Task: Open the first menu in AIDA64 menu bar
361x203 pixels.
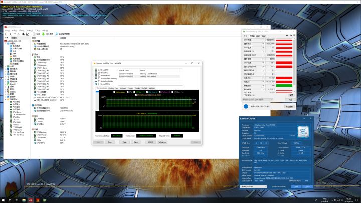Action: pos(7,31)
